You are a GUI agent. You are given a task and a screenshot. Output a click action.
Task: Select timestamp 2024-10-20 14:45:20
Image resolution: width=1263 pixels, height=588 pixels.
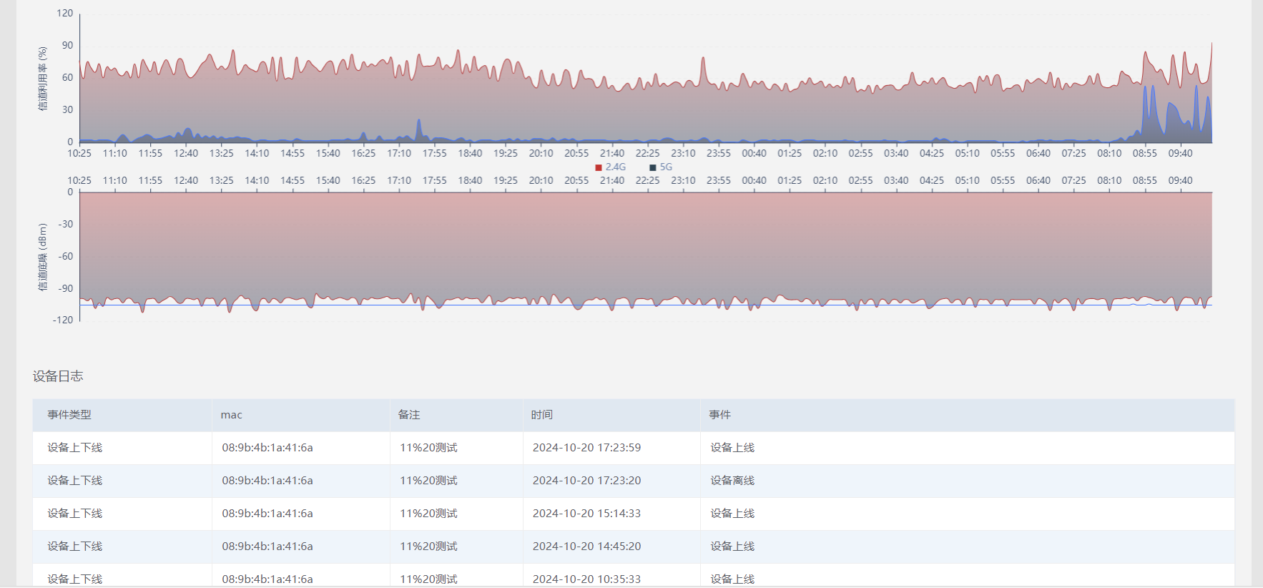tap(586, 547)
